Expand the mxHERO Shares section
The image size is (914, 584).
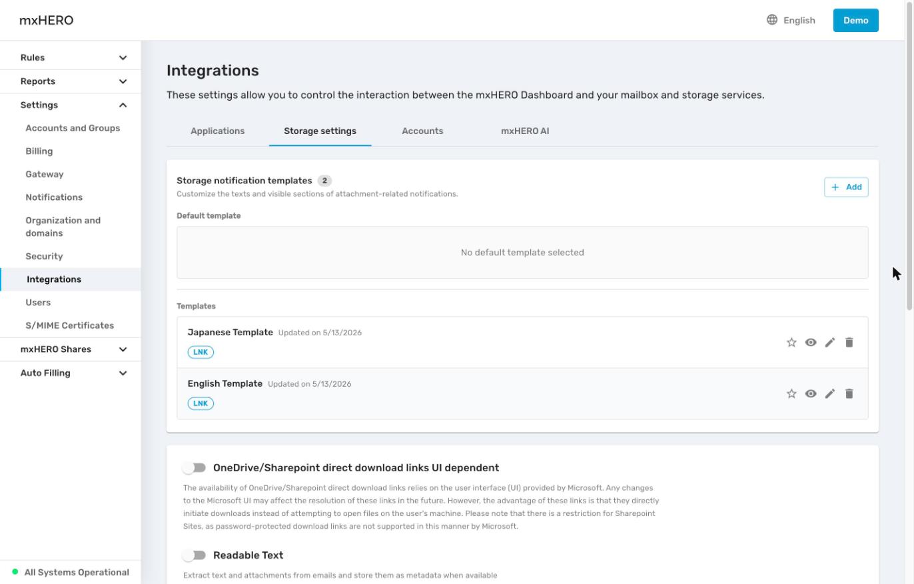click(x=71, y=349)
